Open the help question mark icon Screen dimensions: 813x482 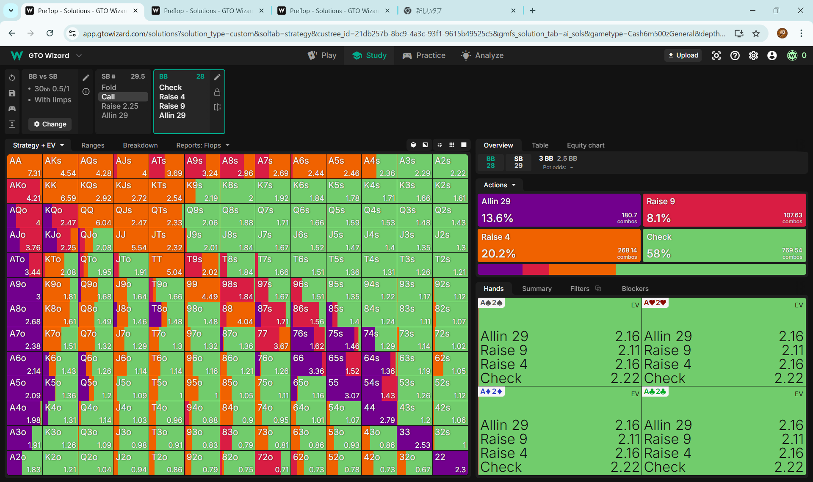point(735,55)
